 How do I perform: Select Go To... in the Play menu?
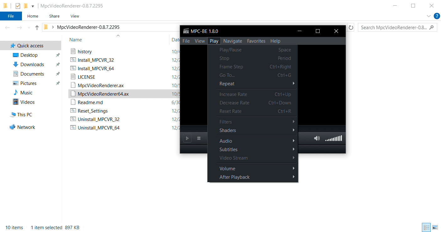[252, 75]
